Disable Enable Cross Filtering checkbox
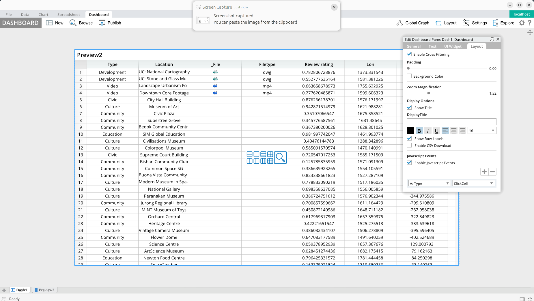This screenshot has width=534, height=301. [x=409, y=54]
